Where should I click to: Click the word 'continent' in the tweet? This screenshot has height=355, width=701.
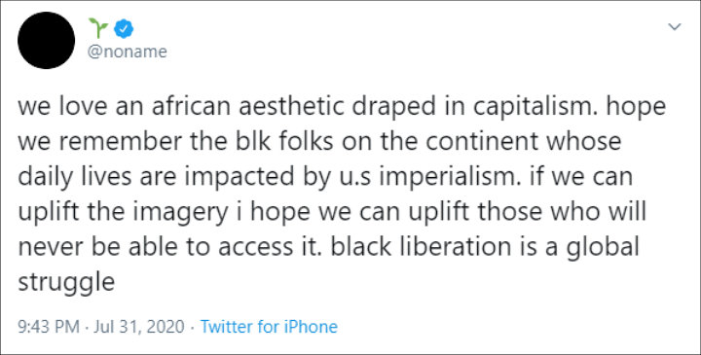pyautogui.click(x=483, y=142)
